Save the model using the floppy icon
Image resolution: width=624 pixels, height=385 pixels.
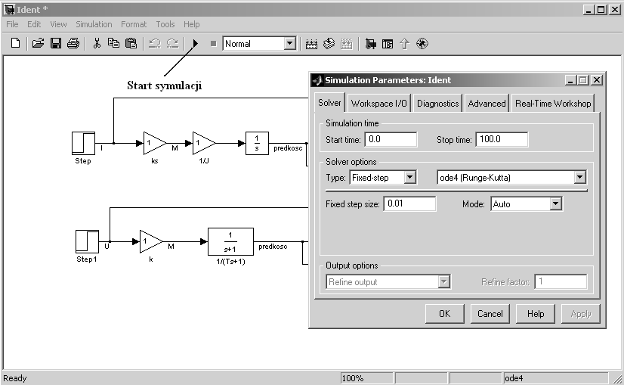pyautogui.click(x=56, y=44)
